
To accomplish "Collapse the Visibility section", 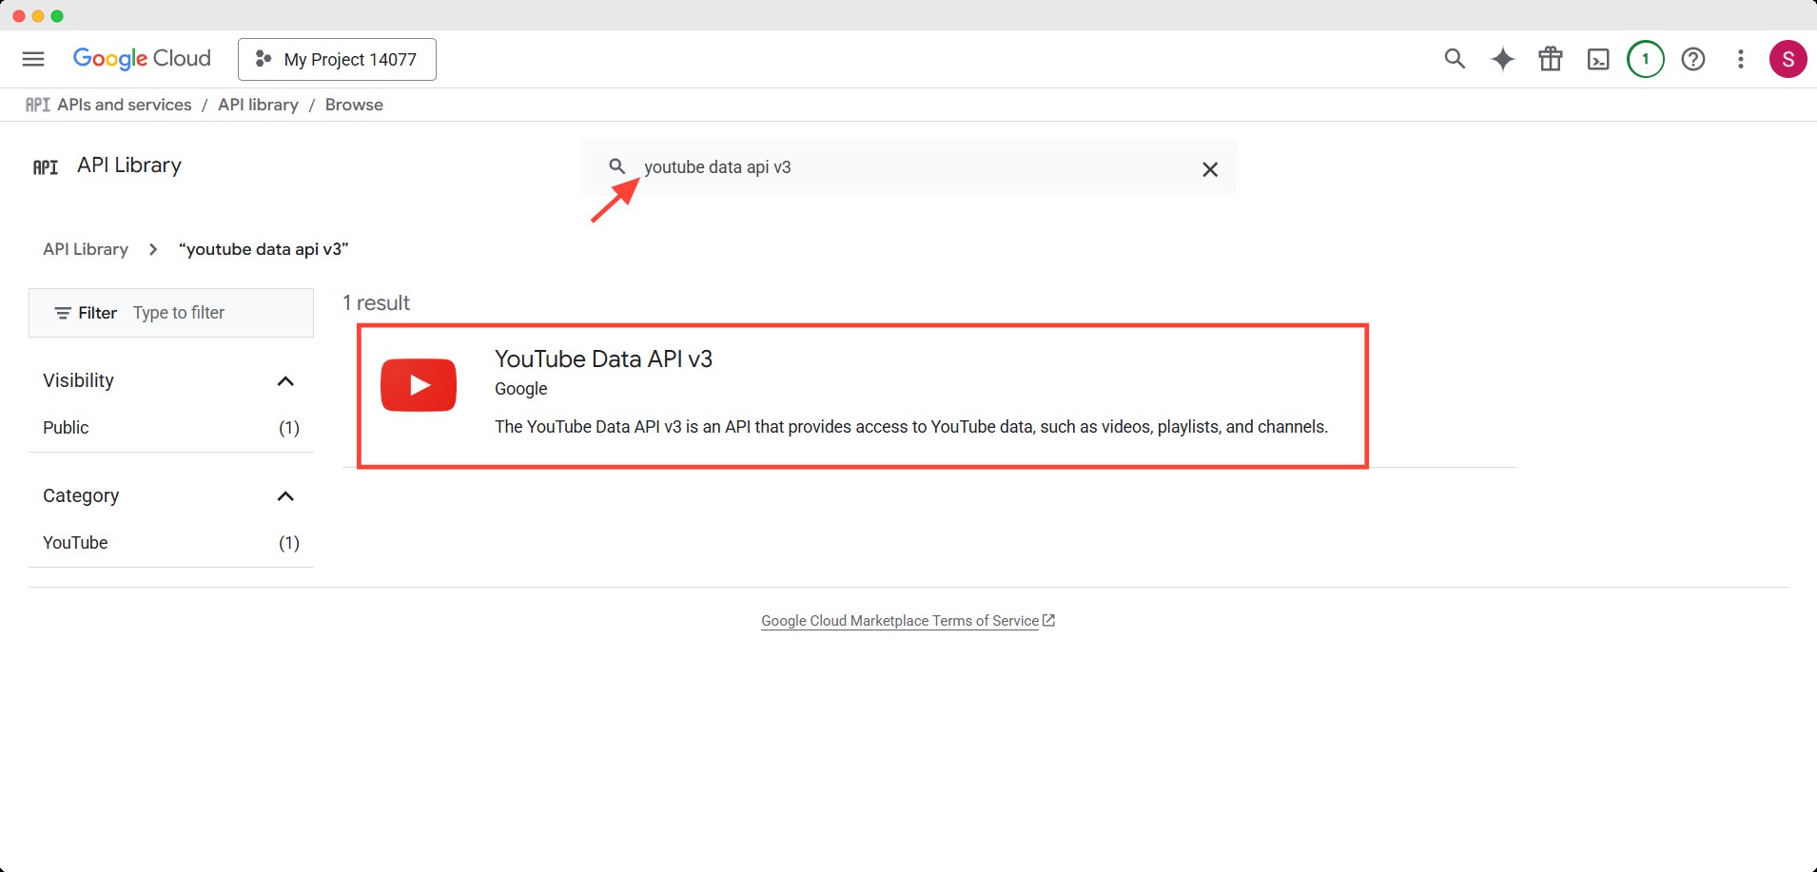I will point(285,380).
